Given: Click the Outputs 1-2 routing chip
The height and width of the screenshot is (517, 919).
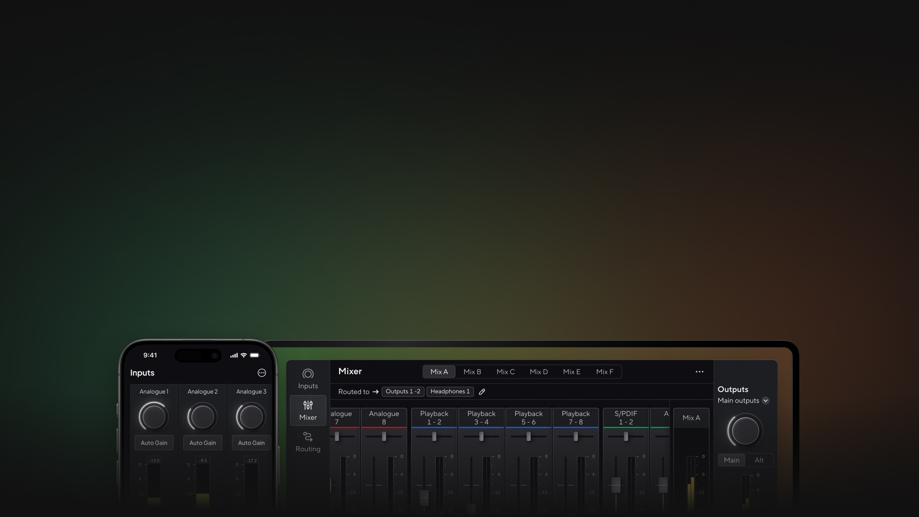Looking at the screenshot, I should [402, 392].
